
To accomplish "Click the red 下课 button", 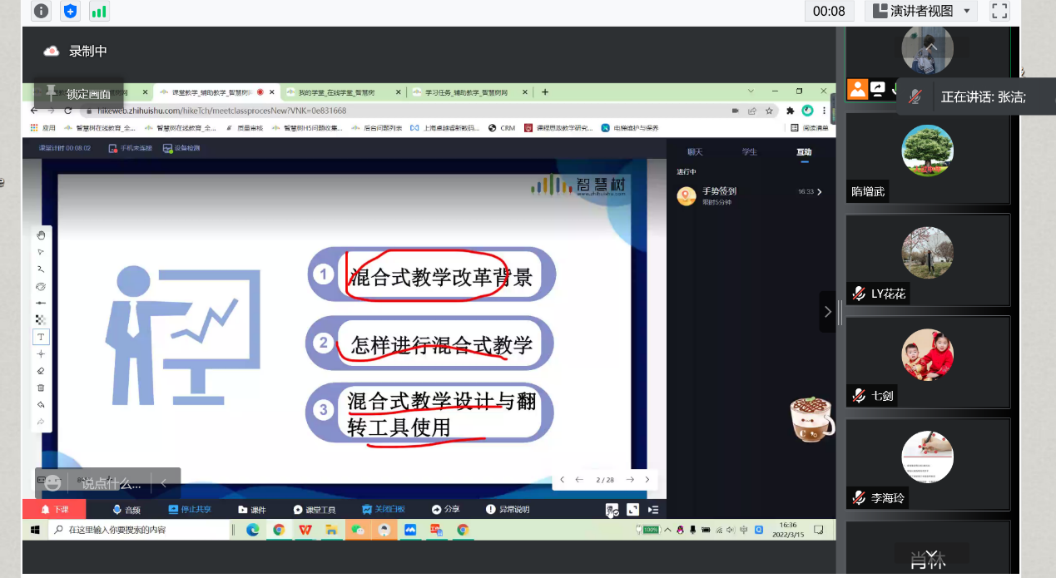I will pos(55,510).
